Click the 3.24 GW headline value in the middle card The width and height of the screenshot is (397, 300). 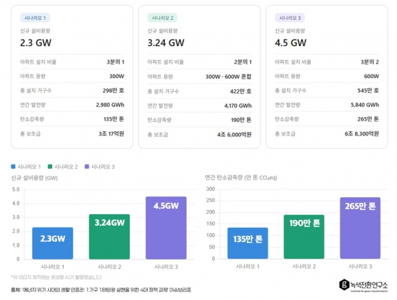pyautogui.click(x=166, y=43)
